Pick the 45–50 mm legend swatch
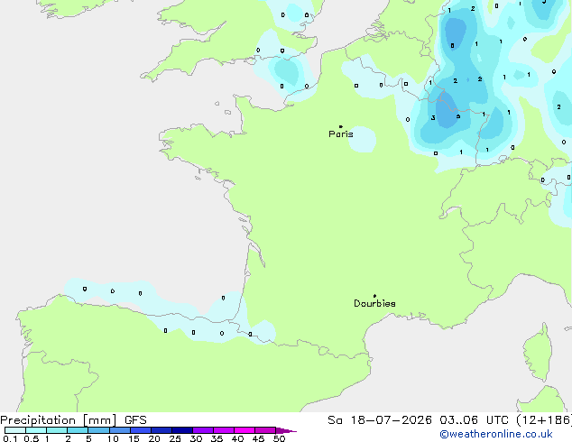Viewport: 572px width, 442px height. coord(265,430)
